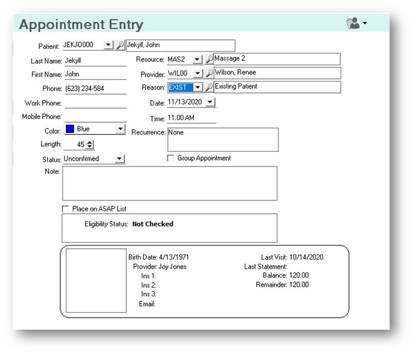Screen dimensions: 415x355
Task: Select the Time field showing 11:00 AM
Action: coord(191,118)
